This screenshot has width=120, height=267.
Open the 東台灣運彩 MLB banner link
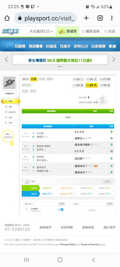[60, 60]
